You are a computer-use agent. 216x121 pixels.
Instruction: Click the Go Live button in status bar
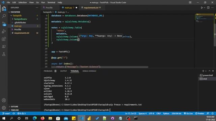[188, 114]
